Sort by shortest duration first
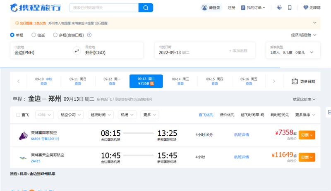 click(280, 115)
